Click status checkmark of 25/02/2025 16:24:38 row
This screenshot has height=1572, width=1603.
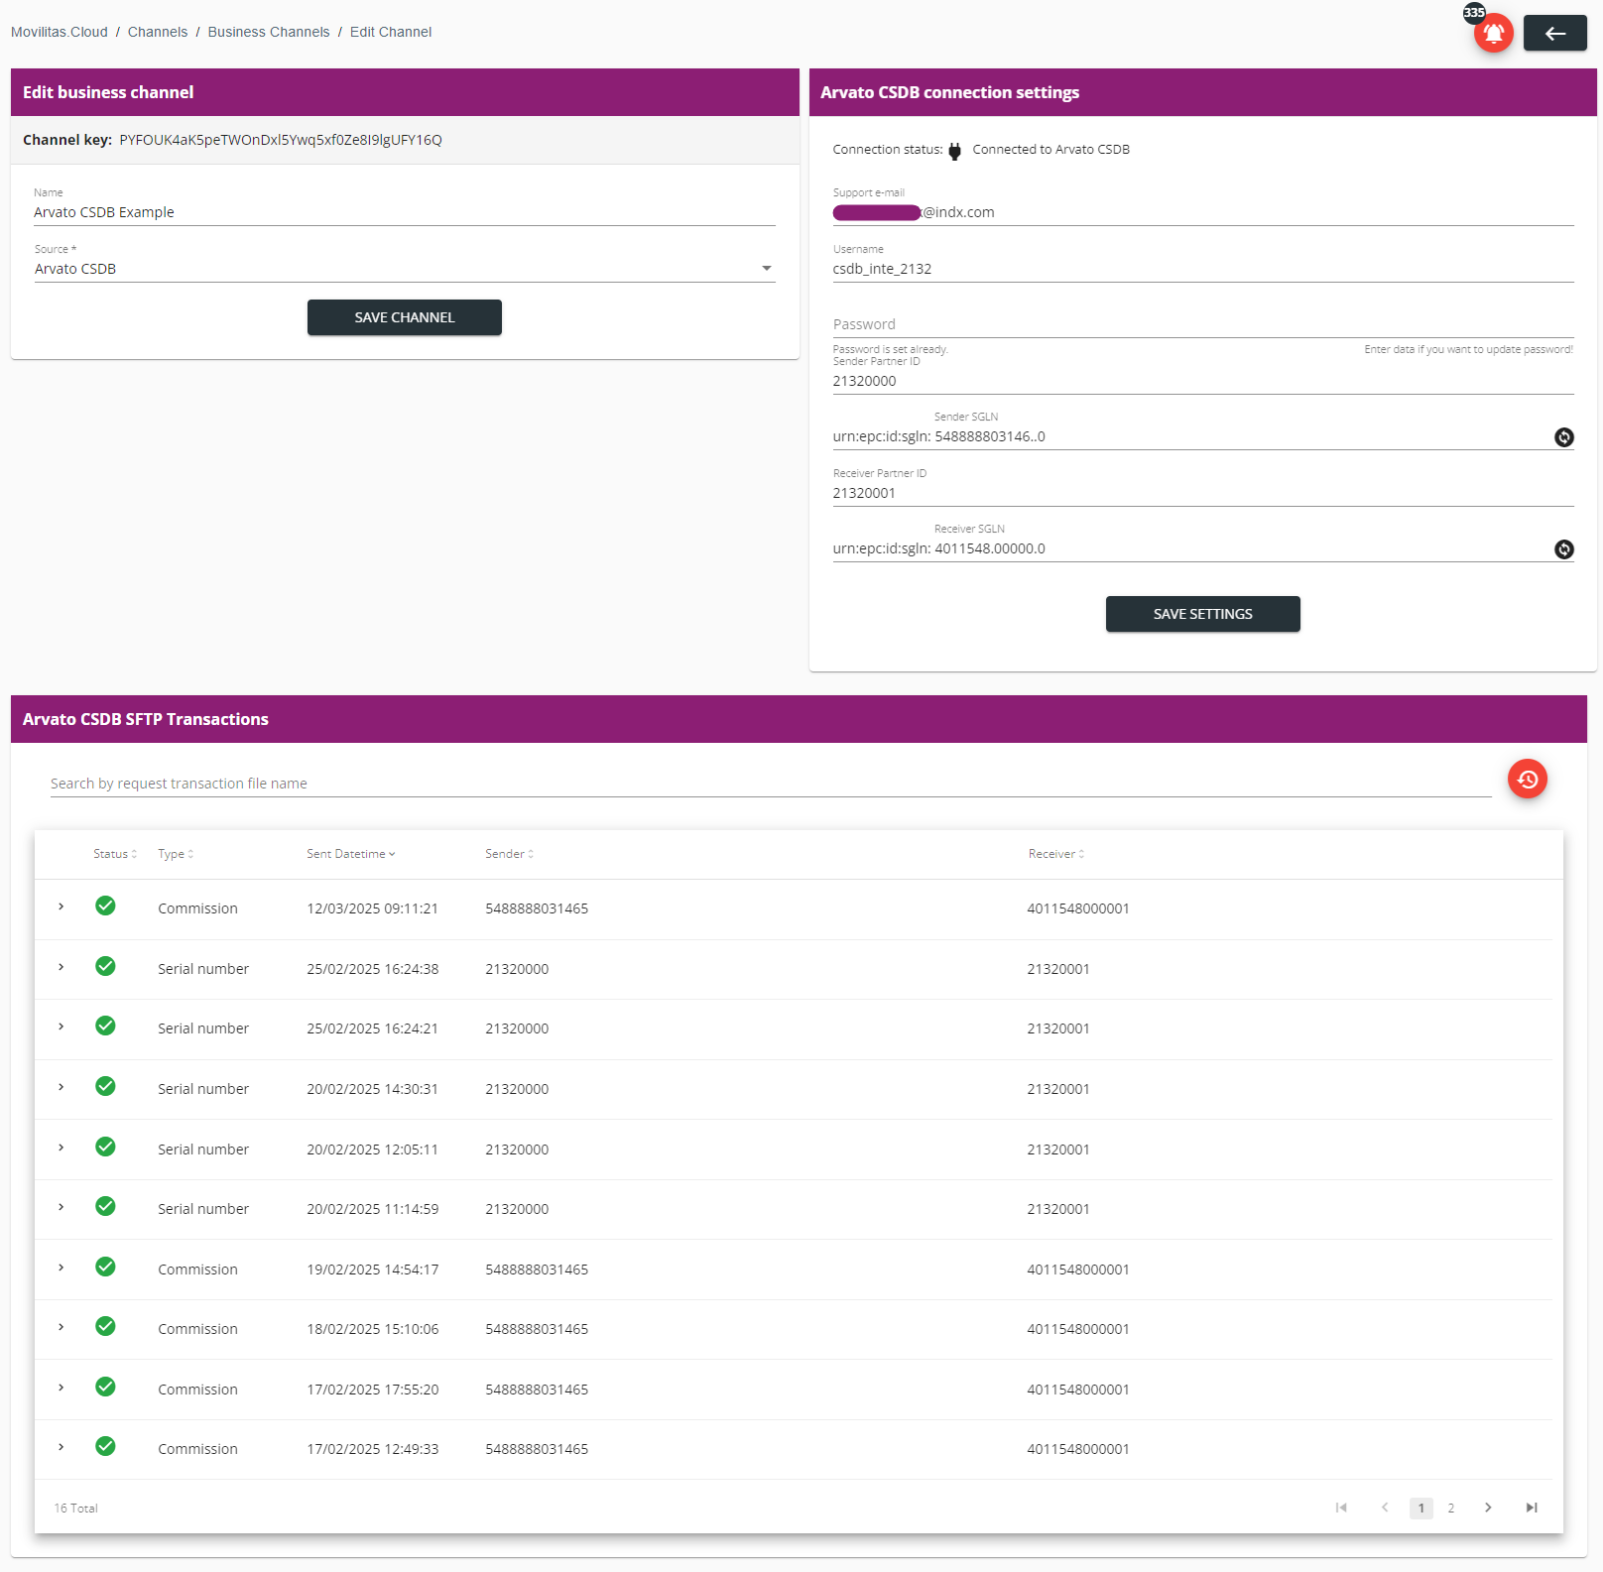[105, 966]
